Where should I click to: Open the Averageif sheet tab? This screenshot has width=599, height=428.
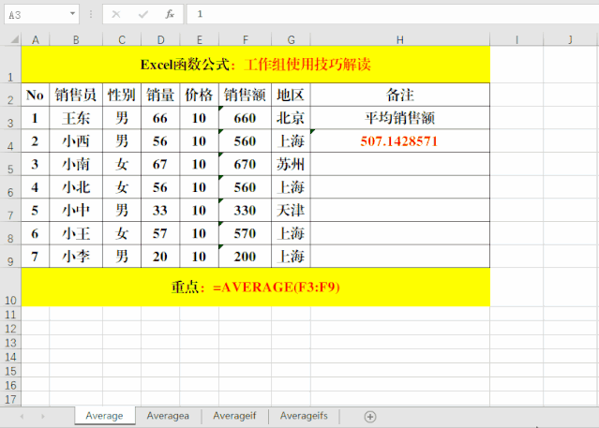click(x=234, y=416)
